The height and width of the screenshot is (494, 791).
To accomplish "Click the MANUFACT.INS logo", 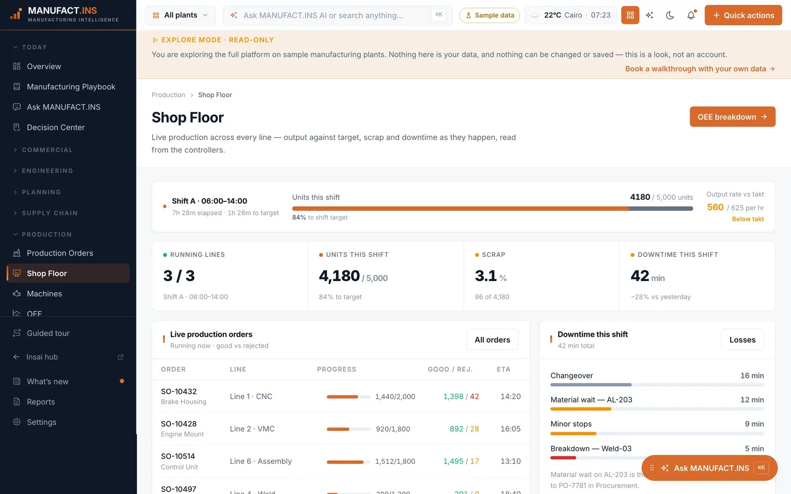I will pos(64,14).
